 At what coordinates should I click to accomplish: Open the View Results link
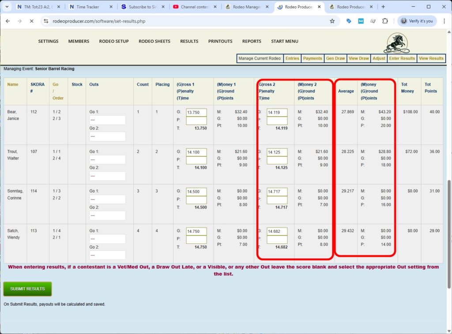click(431, 58)
